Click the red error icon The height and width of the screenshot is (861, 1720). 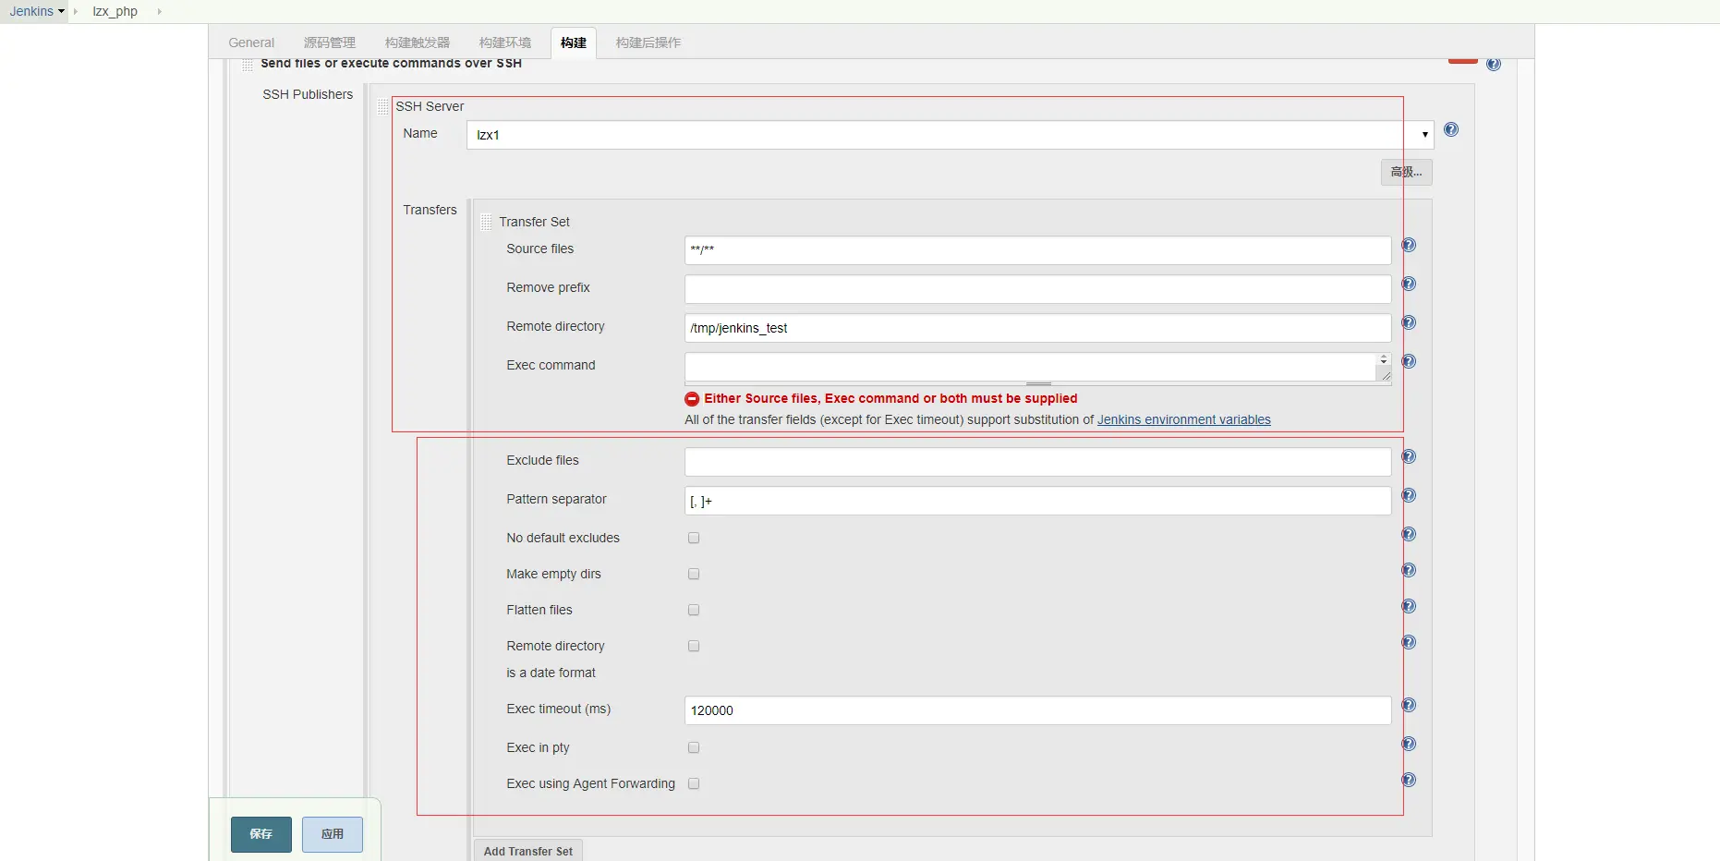point(692,399)
